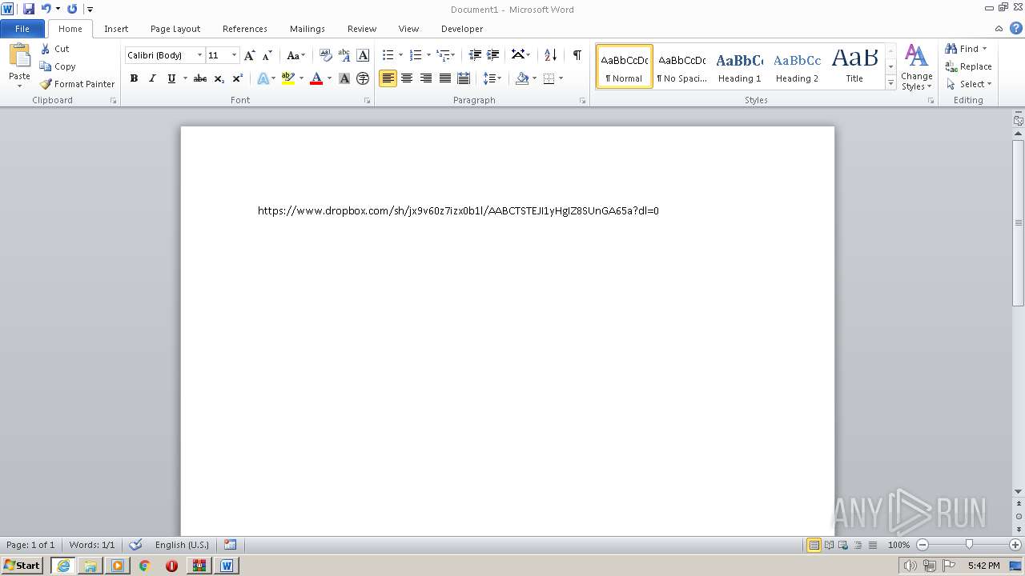Open the font name dropdown
This screenshot has width=1025, height=576.
[199, 55]
